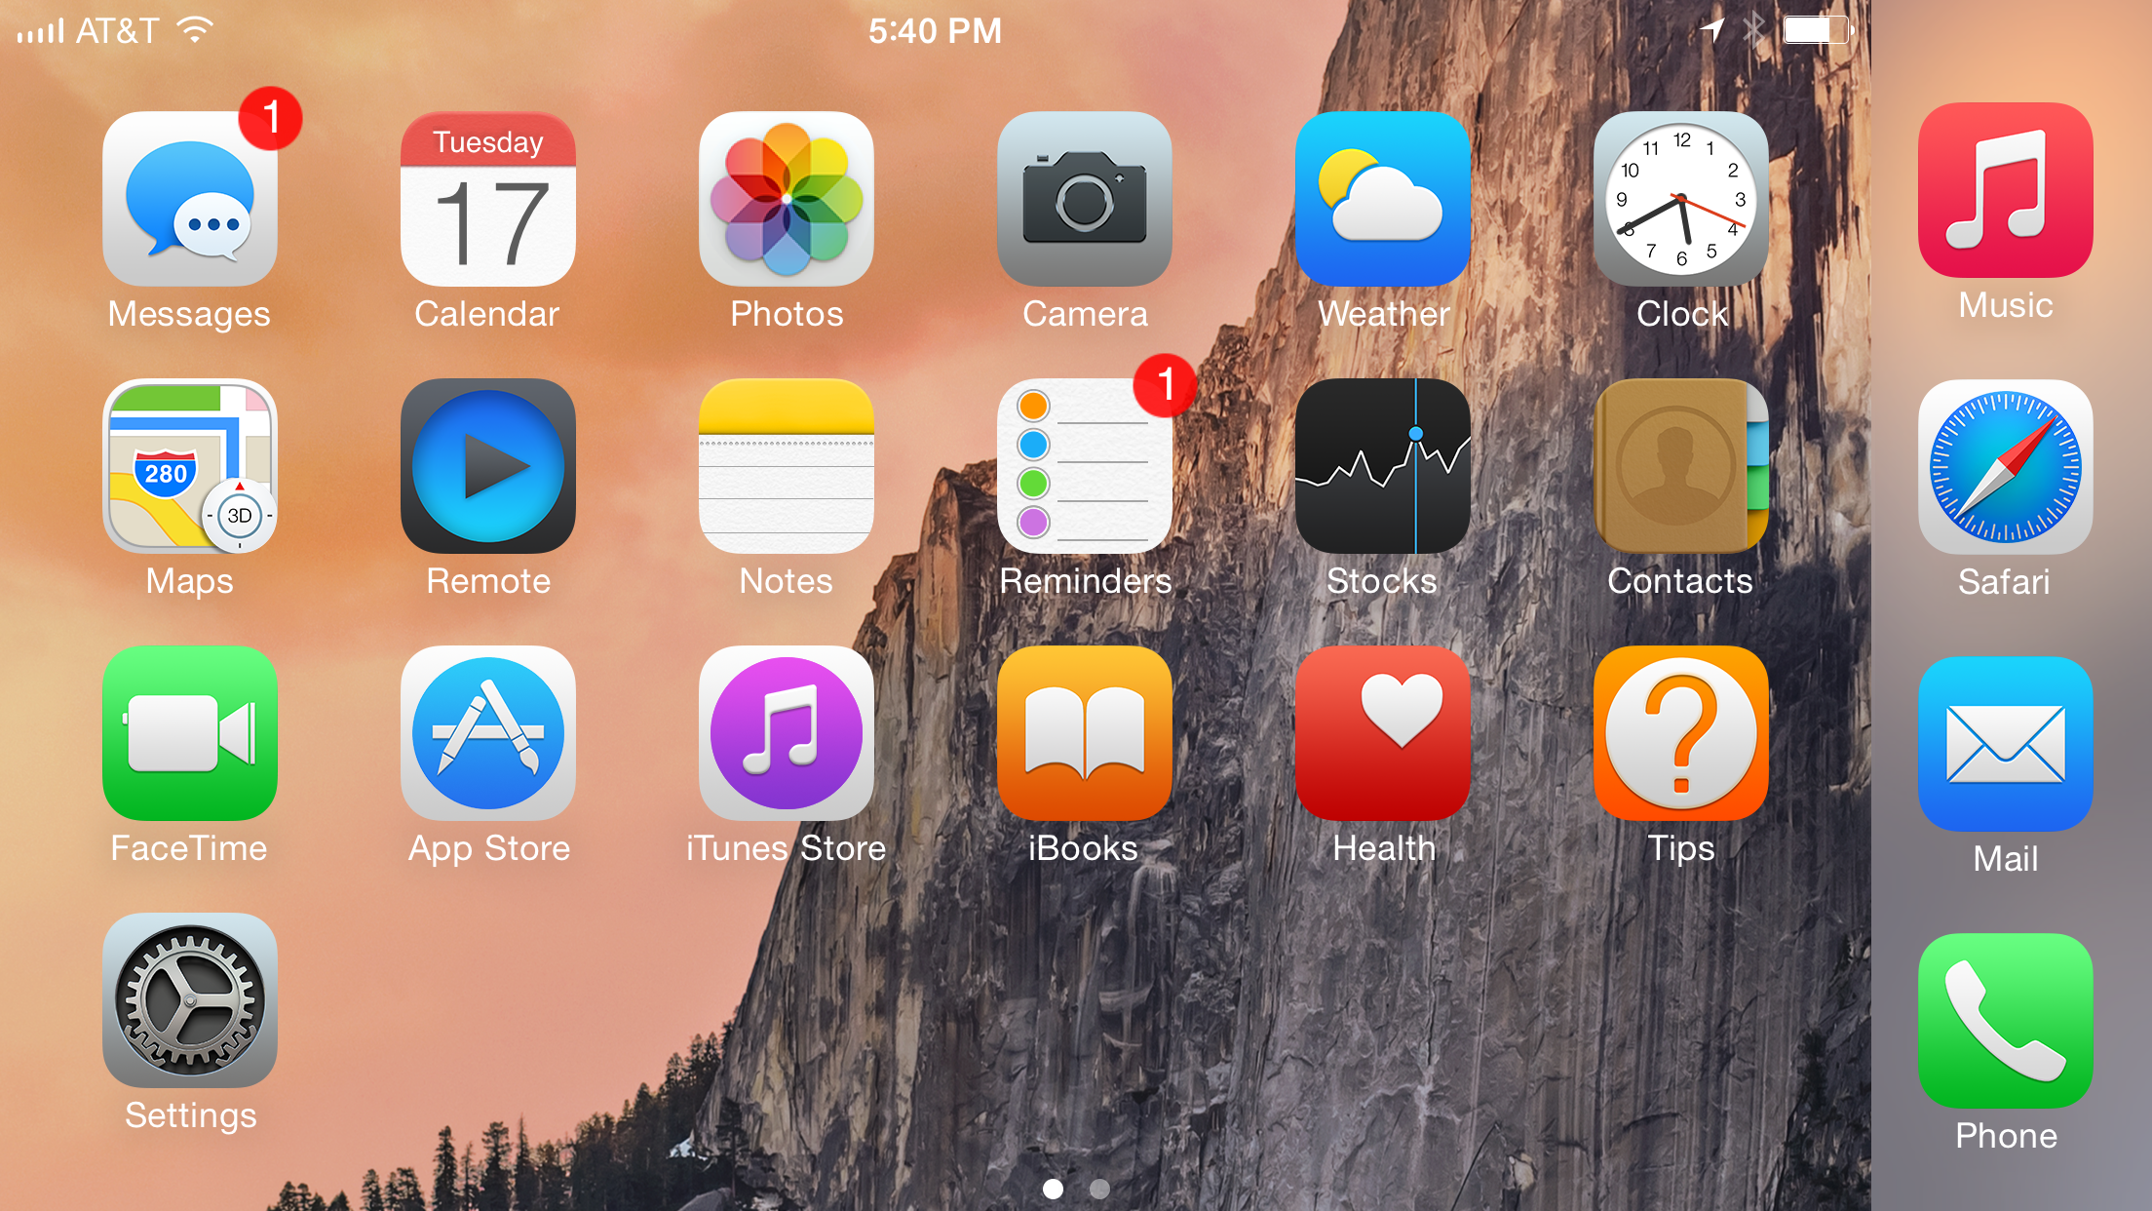
Task: Tap the Camera app icon
Action: [x=1085, y=199]
